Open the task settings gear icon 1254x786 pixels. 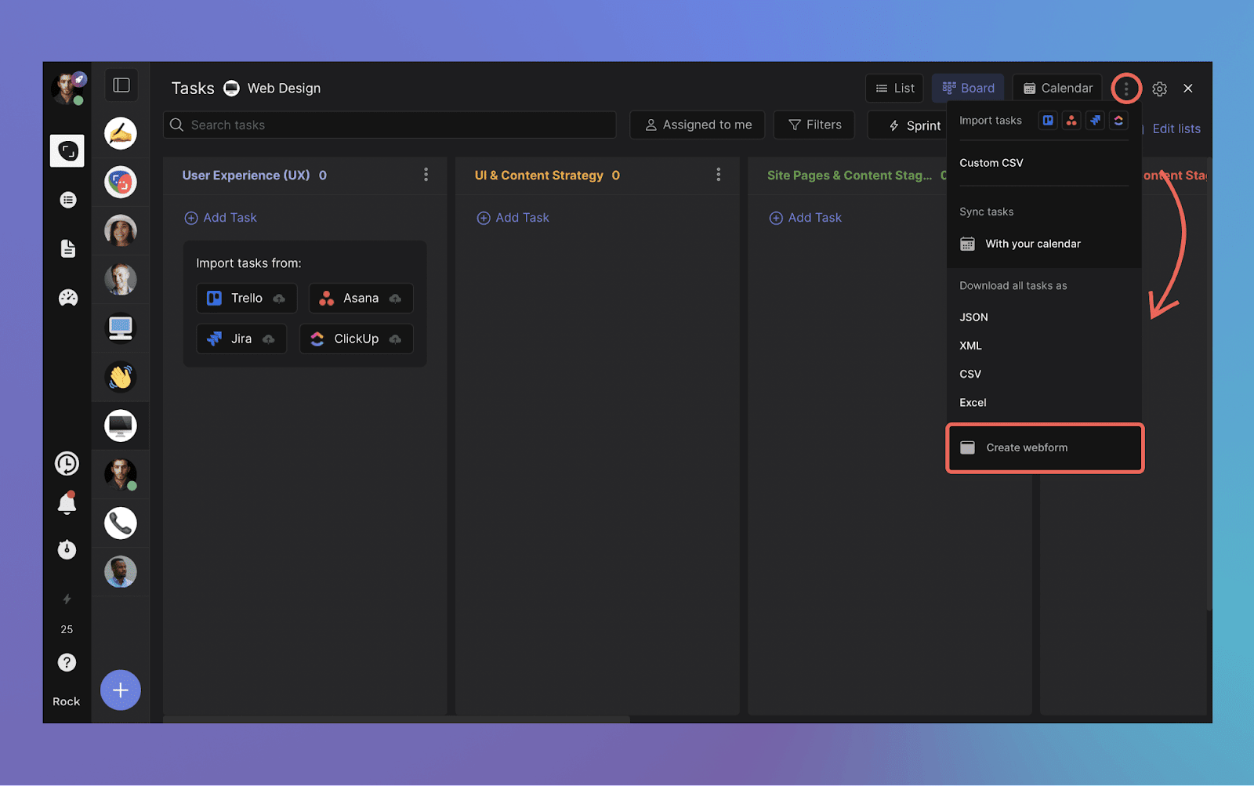click(1160, 89)
